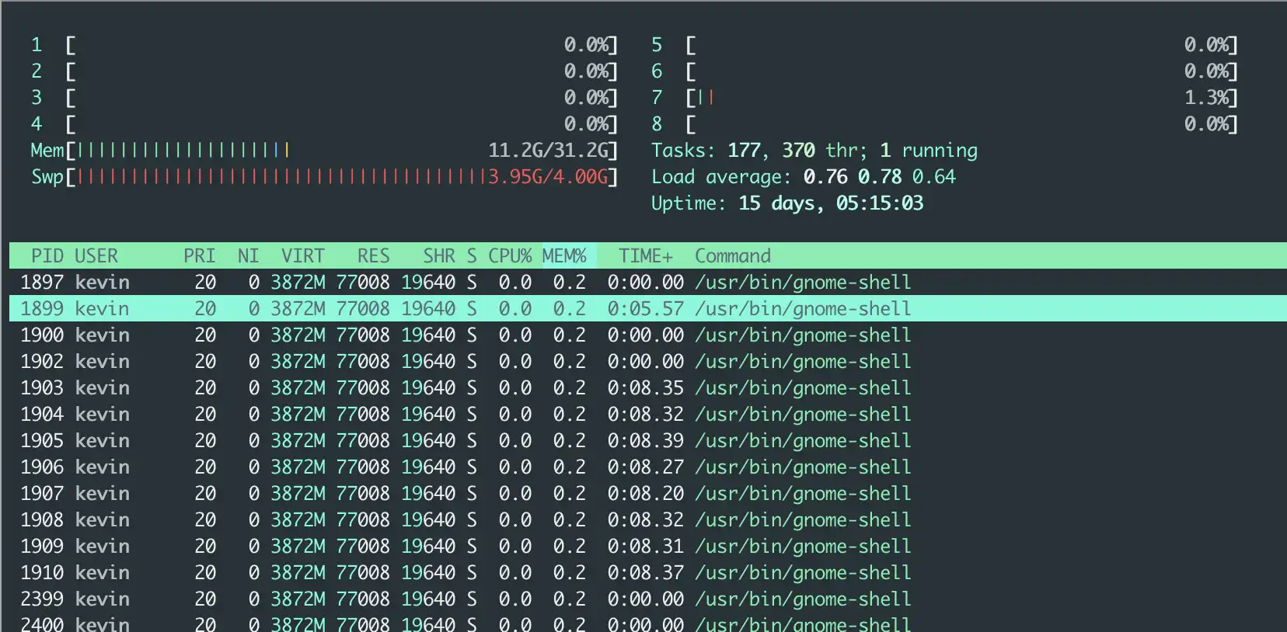Click VIRT value 3872M in PID 1902 row

pyautogui.click(x=298, y=362)
